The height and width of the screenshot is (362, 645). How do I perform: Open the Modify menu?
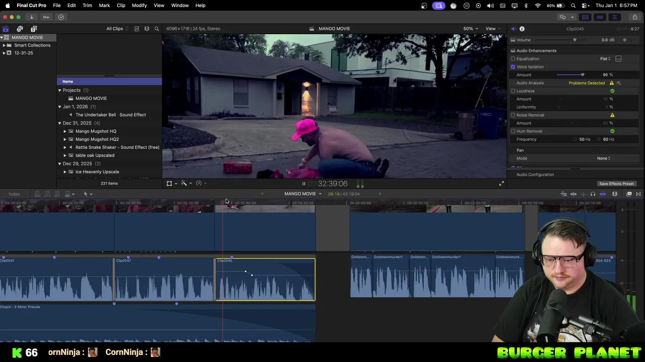(139, 6)
